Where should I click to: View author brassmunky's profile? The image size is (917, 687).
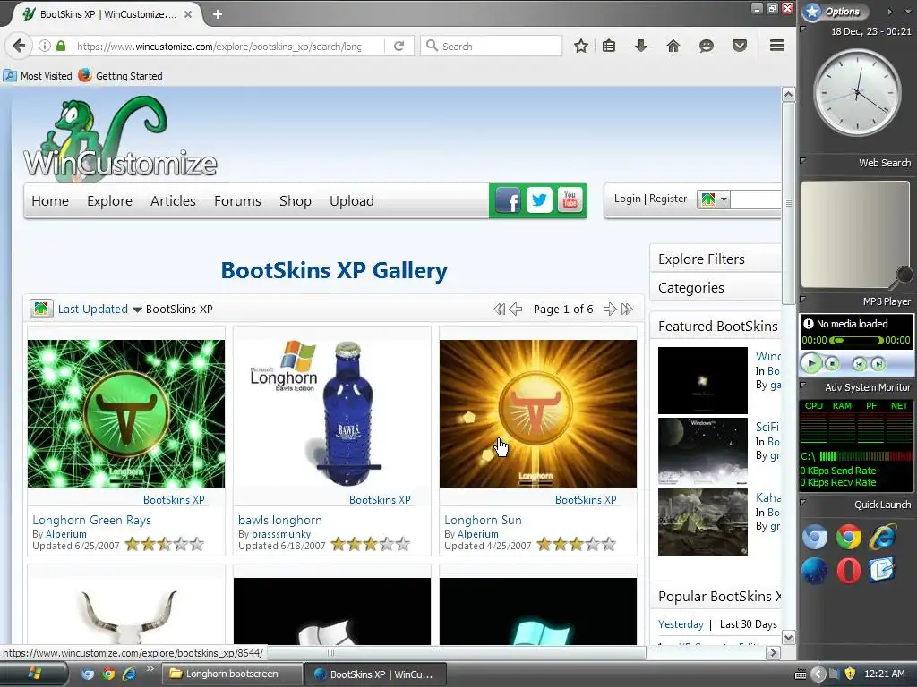pyautogui.click(x=280, y=534)
